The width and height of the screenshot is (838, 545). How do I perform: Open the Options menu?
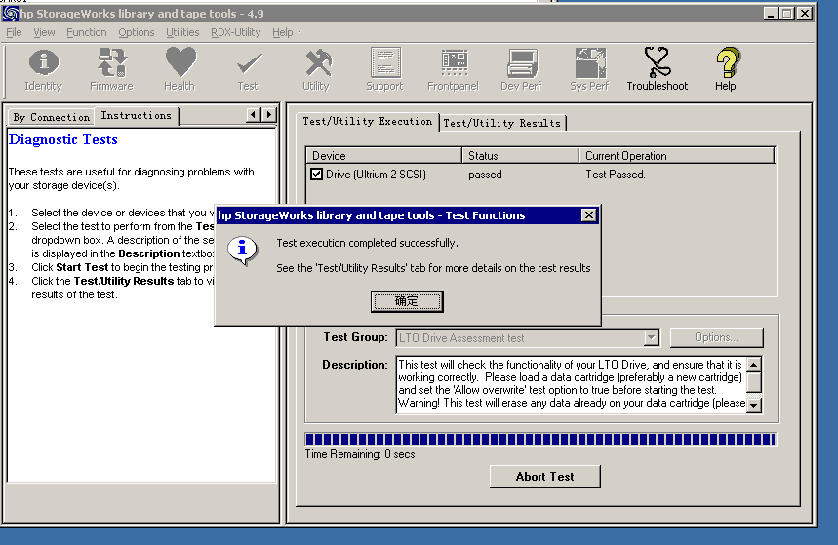click(137, 32)
